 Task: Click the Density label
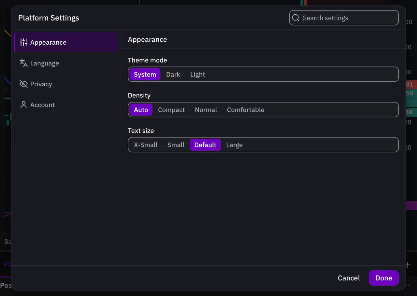pos(139,95)
